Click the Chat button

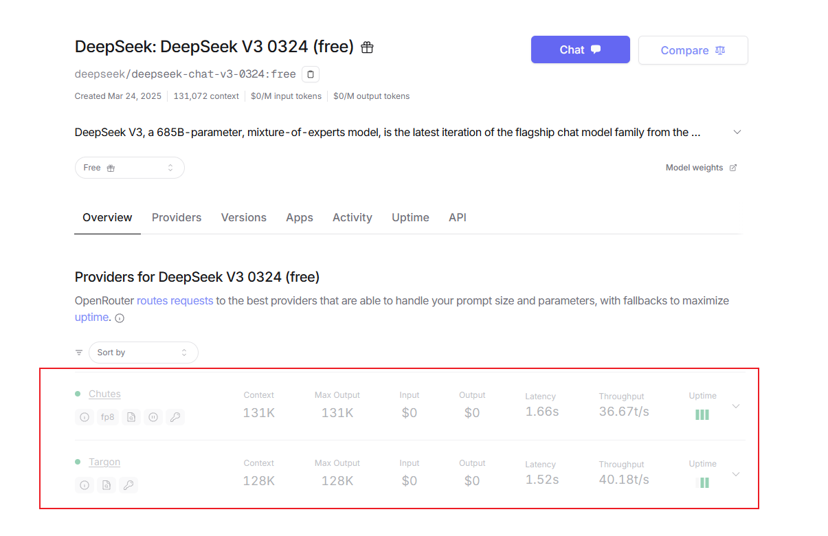(581, 49)
